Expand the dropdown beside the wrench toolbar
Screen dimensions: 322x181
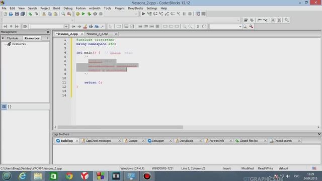(240, 27)
